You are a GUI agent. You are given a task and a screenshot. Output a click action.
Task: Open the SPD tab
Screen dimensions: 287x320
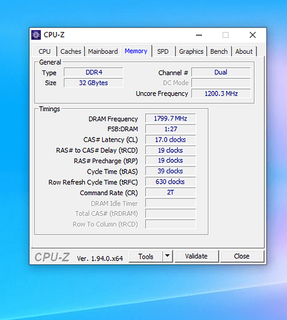click(x=163, y=51)
